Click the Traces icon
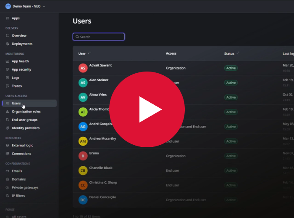This screenshot has width=294, height=218. tap(7, 86)
